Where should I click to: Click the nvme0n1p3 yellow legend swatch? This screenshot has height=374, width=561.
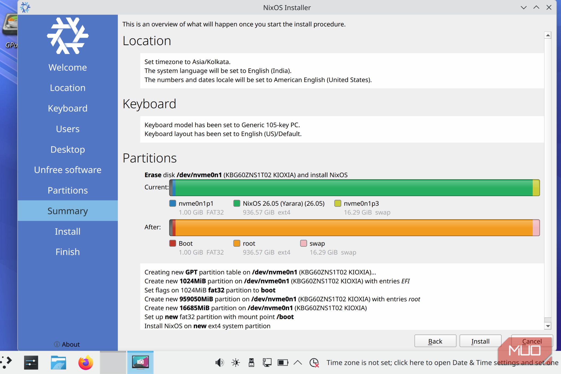[338, 203]
